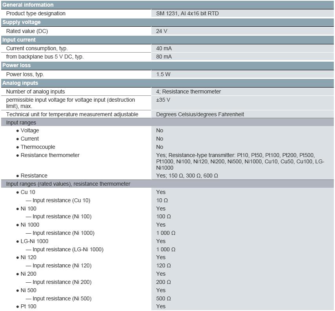Select the '40 mA' value

(x=164, y=49)
